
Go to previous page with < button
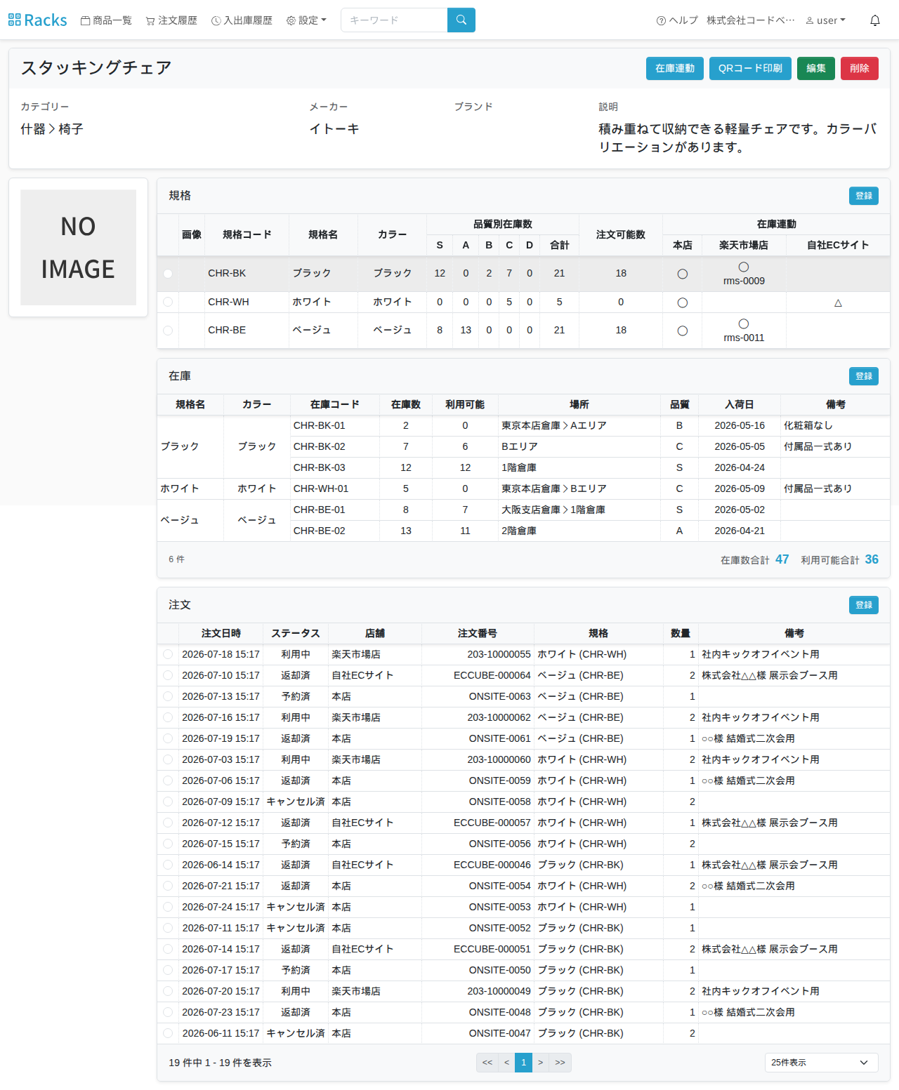click(506, 1063)
